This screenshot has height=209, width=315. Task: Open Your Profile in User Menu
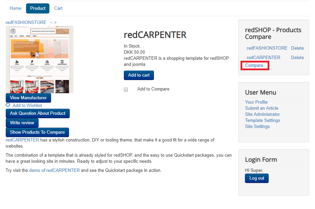(x=256, y=102)
